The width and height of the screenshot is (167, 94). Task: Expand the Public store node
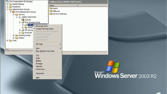(x=23, y=27)
